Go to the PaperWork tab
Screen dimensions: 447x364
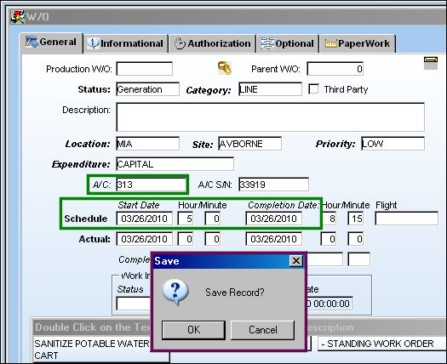click(x=358, y=43)
